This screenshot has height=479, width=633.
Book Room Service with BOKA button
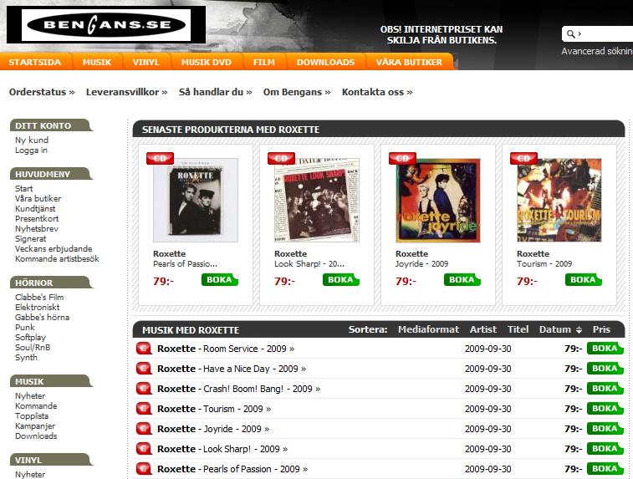tap(605, 349)
